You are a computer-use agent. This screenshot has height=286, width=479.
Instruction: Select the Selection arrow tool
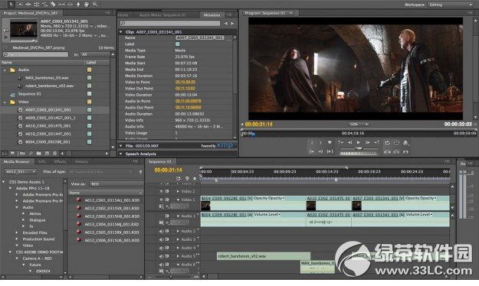pyautogui.click(x=11, y=5)
